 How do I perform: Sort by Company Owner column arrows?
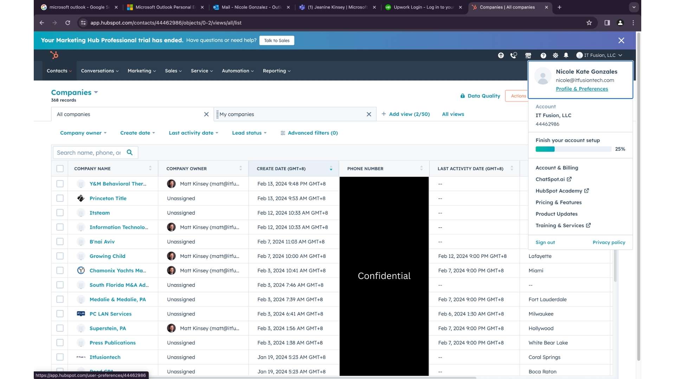point(240,168)
